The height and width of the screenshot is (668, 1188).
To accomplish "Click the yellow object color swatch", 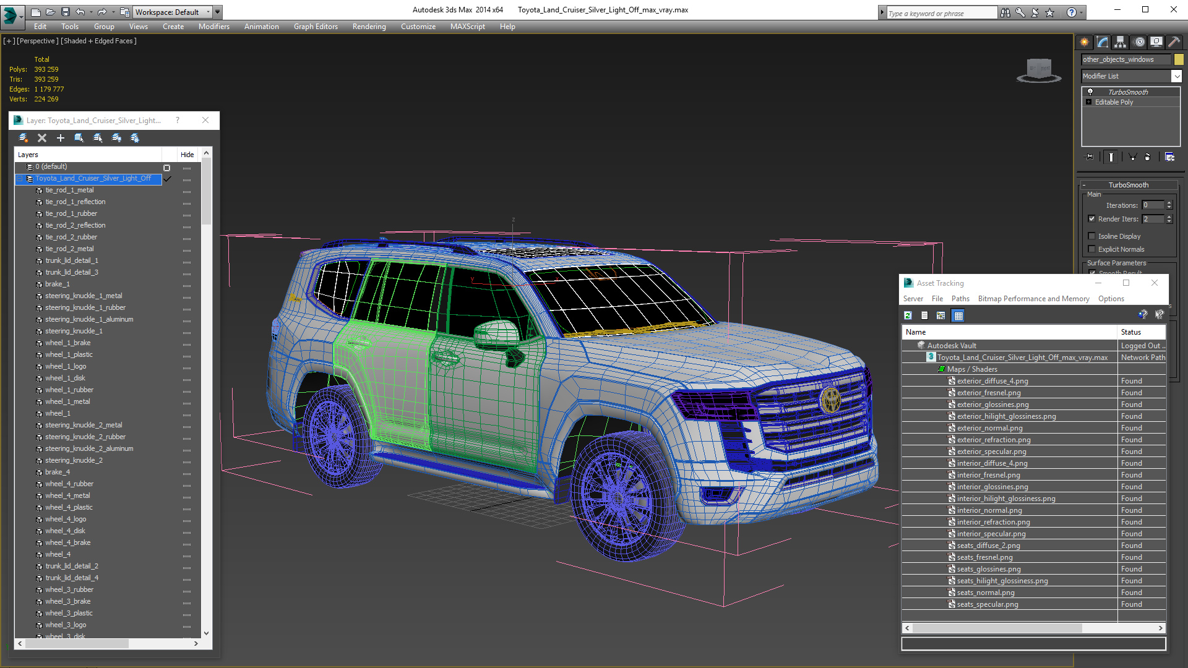I will point(1179,59).
